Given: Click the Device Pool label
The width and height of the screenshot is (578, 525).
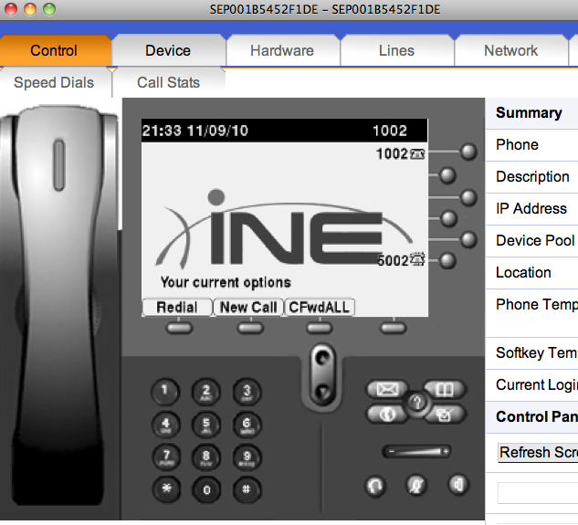Looking at the screenshot, I should [535, 240].
